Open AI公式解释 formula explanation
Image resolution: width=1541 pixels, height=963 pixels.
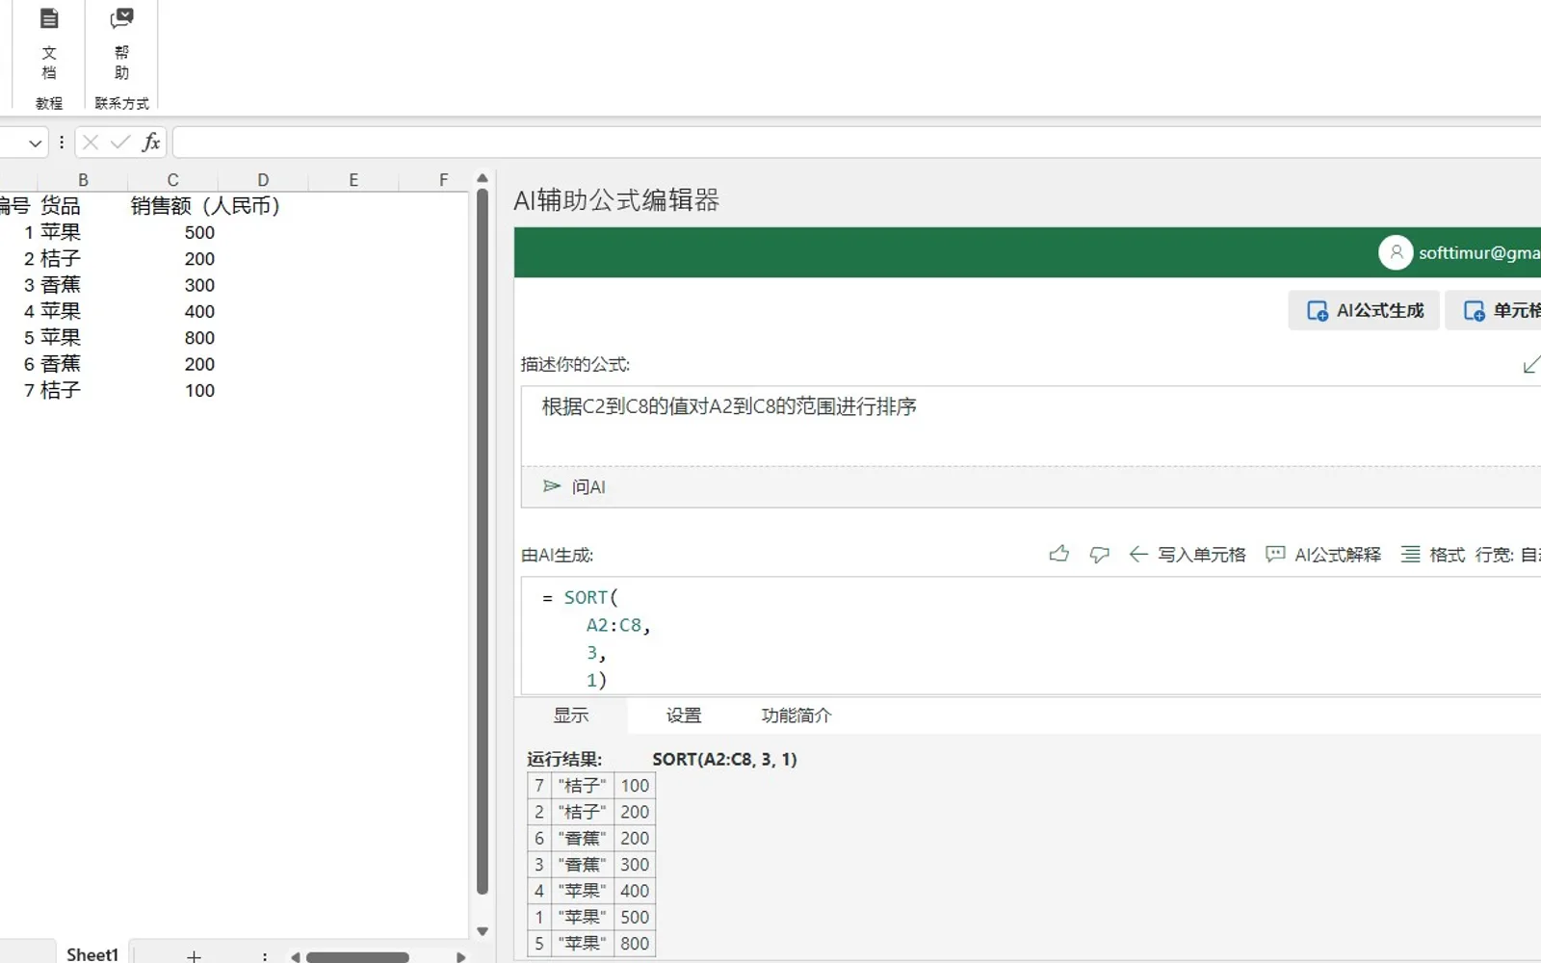(1323, 555)
